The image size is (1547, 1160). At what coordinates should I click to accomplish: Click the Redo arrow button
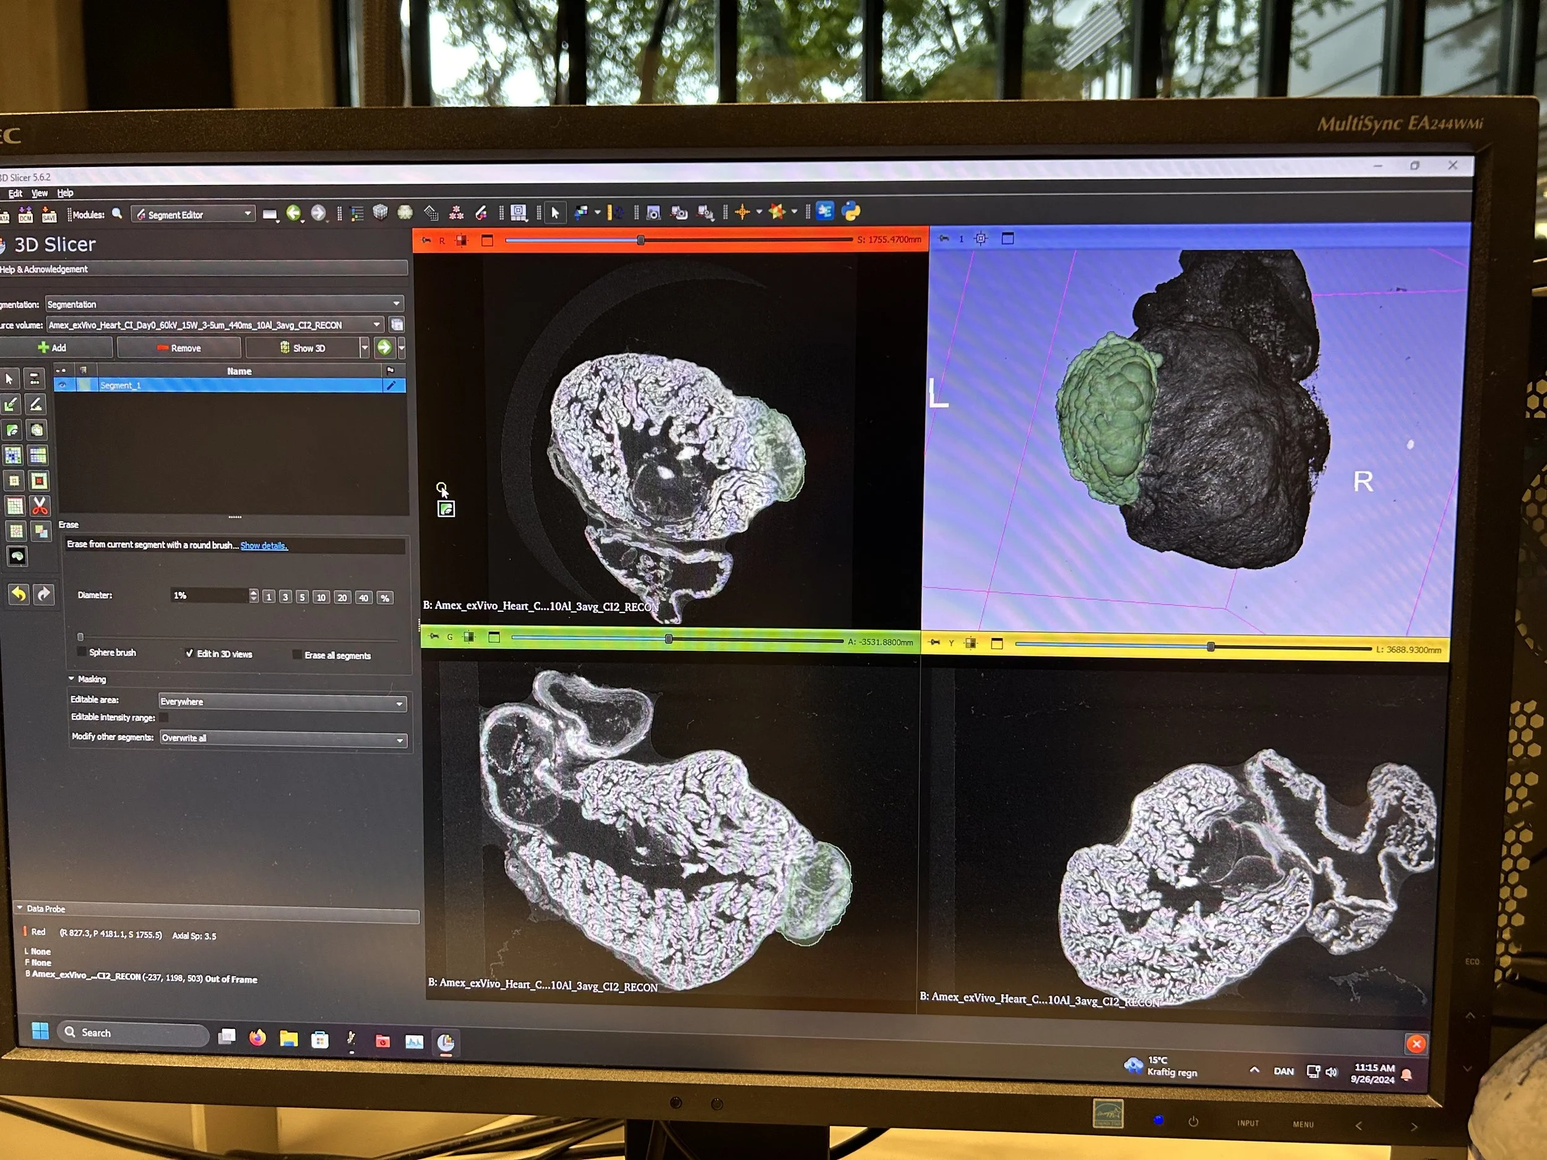tap(44, 595)
